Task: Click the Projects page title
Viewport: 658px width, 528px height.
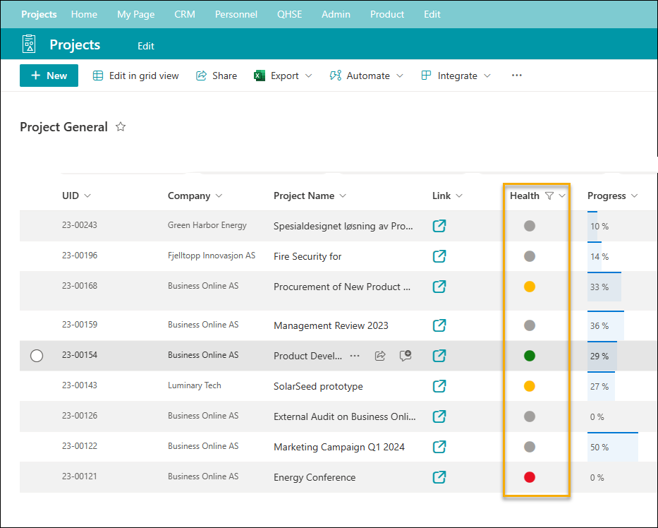Action: (75, 44)
